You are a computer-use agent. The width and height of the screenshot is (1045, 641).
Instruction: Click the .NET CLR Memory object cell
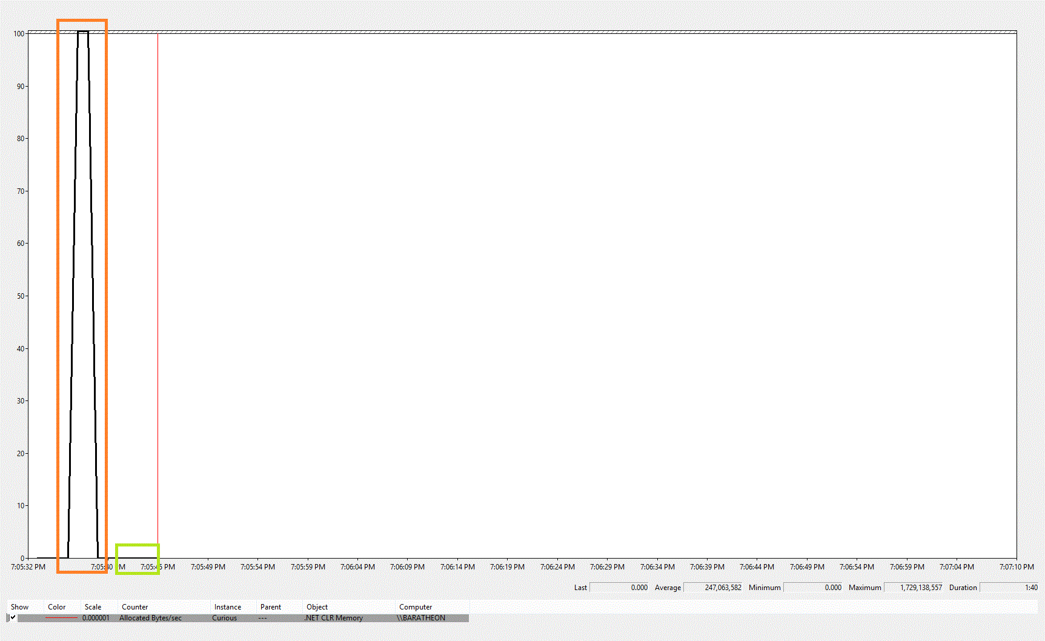(334, 618)
